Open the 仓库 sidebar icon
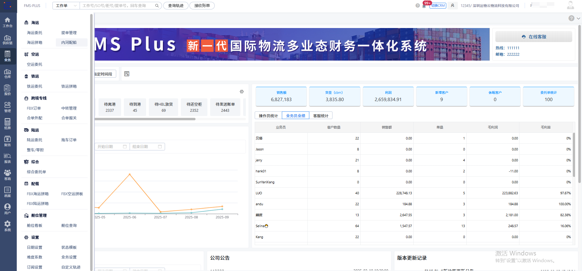The width and height of the screenshot is (582, 271). point(8,73)
